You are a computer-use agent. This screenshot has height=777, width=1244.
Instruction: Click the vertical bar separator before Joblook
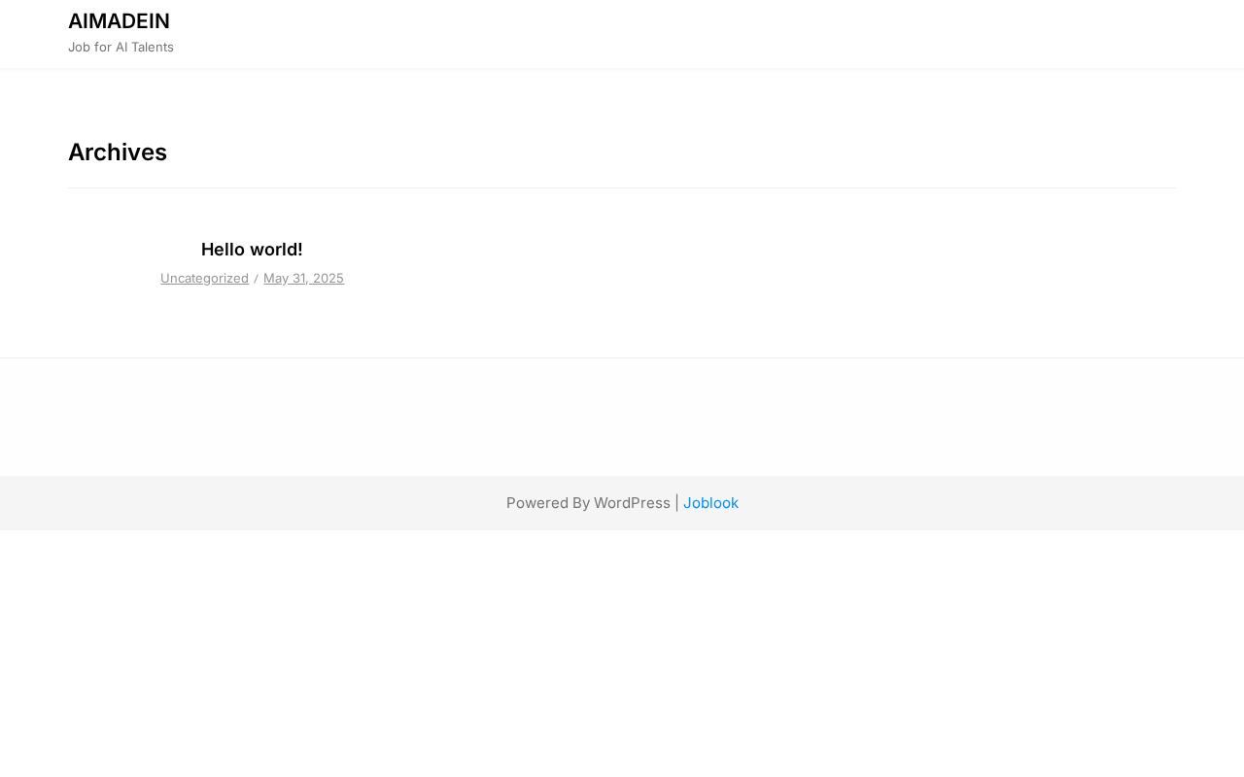[676, 503]
